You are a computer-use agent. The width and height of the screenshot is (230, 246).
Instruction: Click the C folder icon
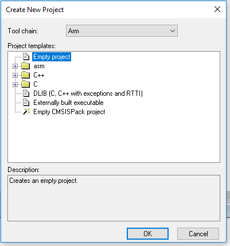pos(26,84)
